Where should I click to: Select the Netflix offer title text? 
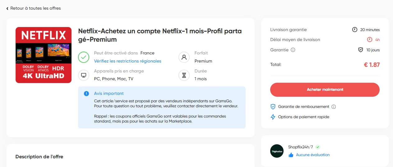[160, 35]
